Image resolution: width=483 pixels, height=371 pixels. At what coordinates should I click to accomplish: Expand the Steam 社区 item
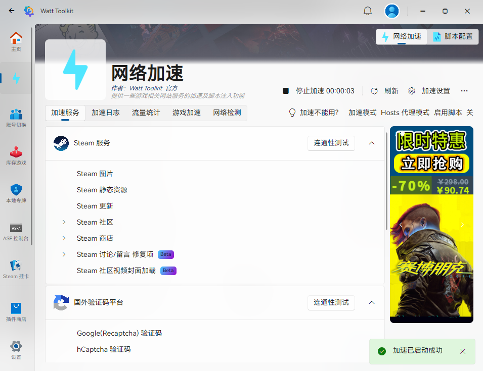tap(64, 222)
